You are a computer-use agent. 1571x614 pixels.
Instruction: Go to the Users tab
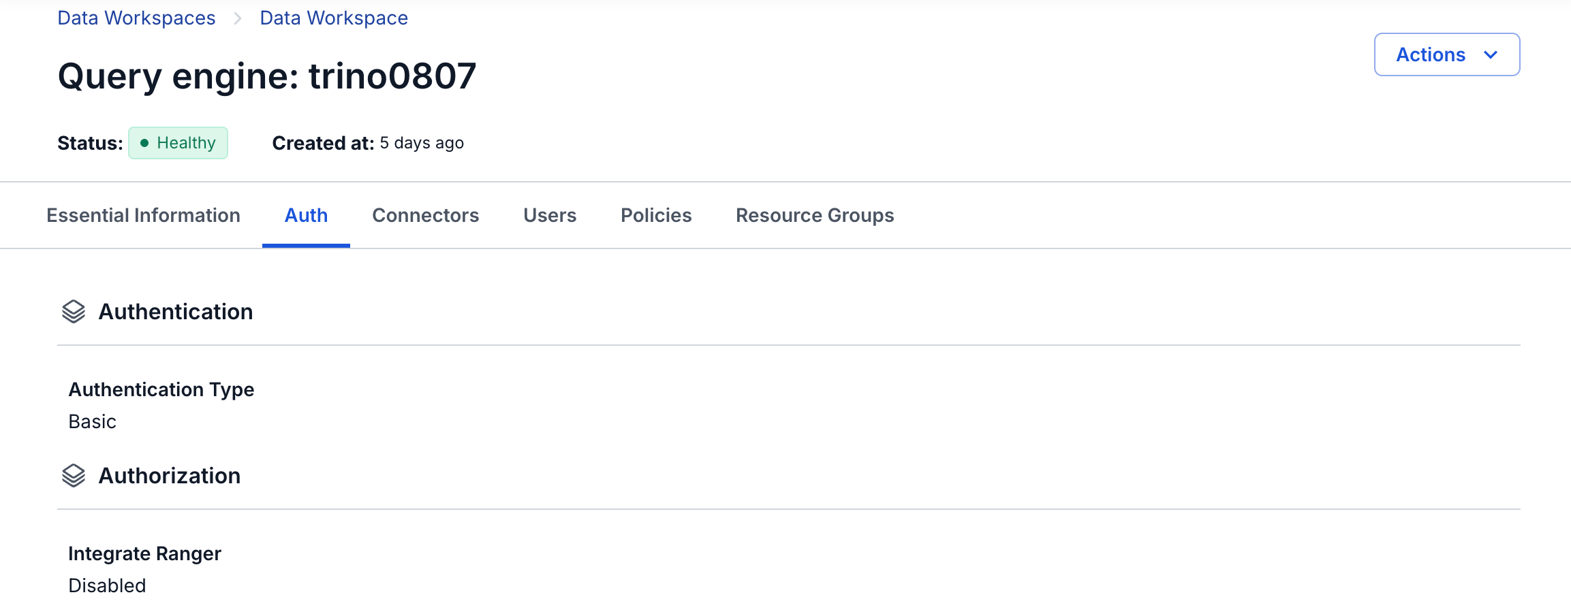click(x=550, y=215)
